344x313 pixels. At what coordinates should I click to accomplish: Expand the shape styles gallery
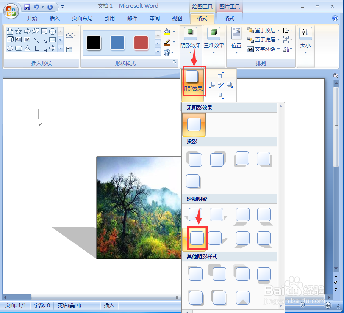[158, 52]
